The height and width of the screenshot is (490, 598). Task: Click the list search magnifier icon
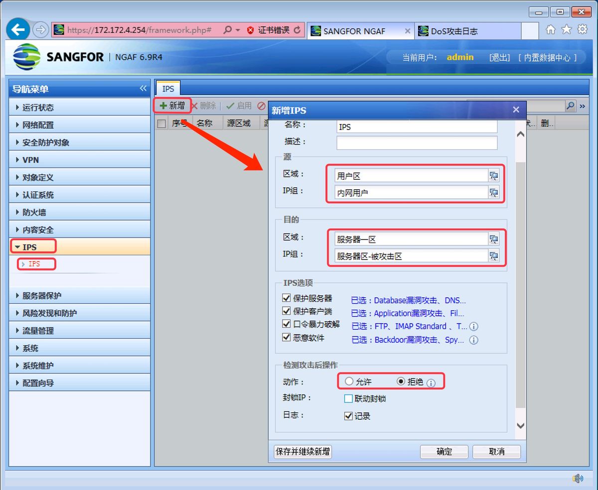coord(571,106)
